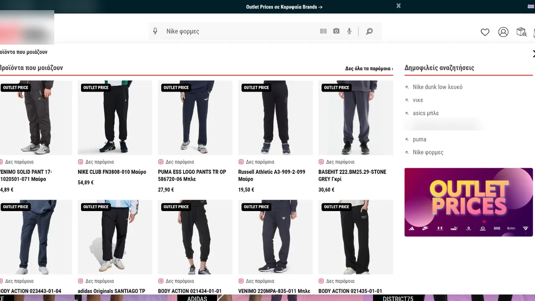Open the OUTLET PRICES promo banner image
This screenshot has height=301, width=535.
[x=469, y=202]
